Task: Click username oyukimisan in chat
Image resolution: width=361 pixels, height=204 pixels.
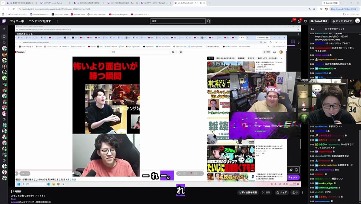Action: (321, 126)
